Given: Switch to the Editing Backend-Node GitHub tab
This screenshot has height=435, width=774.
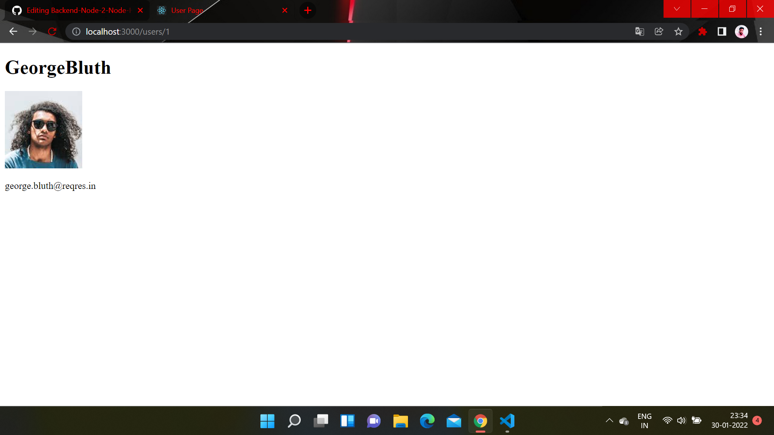Looking at the screenshot, I should (x=77, y=10).
